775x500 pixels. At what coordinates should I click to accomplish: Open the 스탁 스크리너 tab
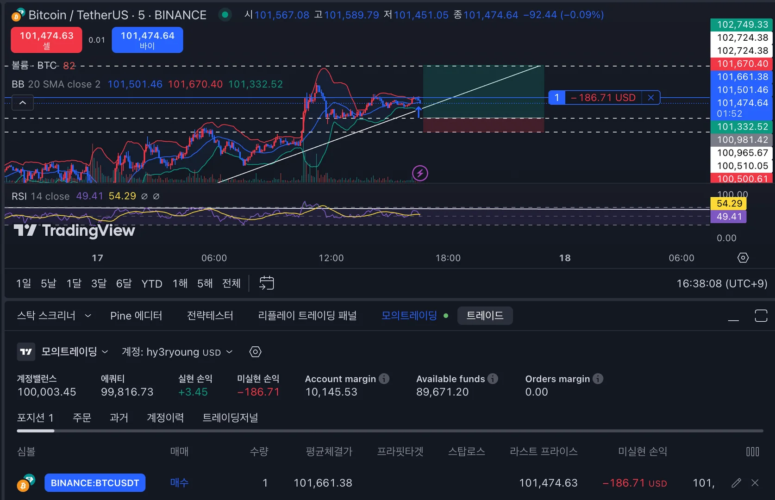(x=46, y=316)
